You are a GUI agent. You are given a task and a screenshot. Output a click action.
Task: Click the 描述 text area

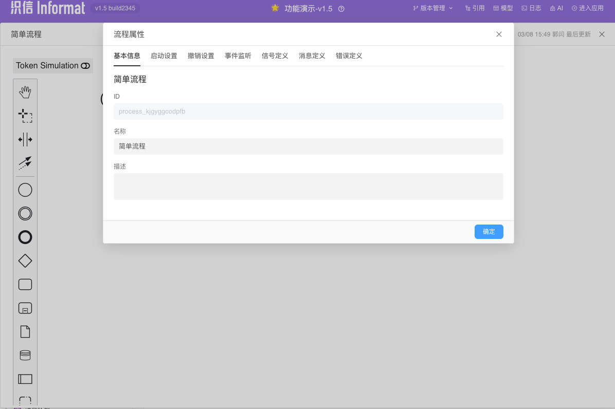(308, 187)
